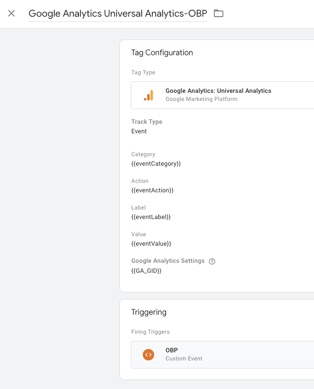Click the orange OBP custom event icon
Screen dimensions: 314x389
coord(148,355)
